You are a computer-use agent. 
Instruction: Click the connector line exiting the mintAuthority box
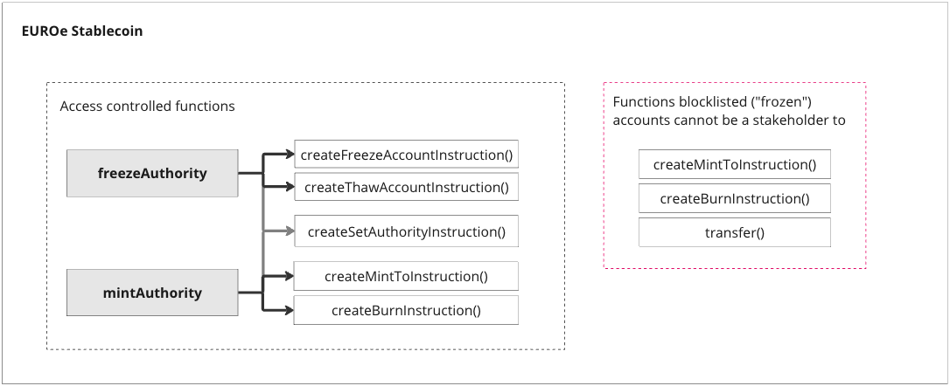[x=250, y=293]
